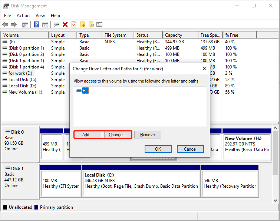Click the Forward arrow toolbar icon
This screenshot has width=280, height=221.
[14, 24]
